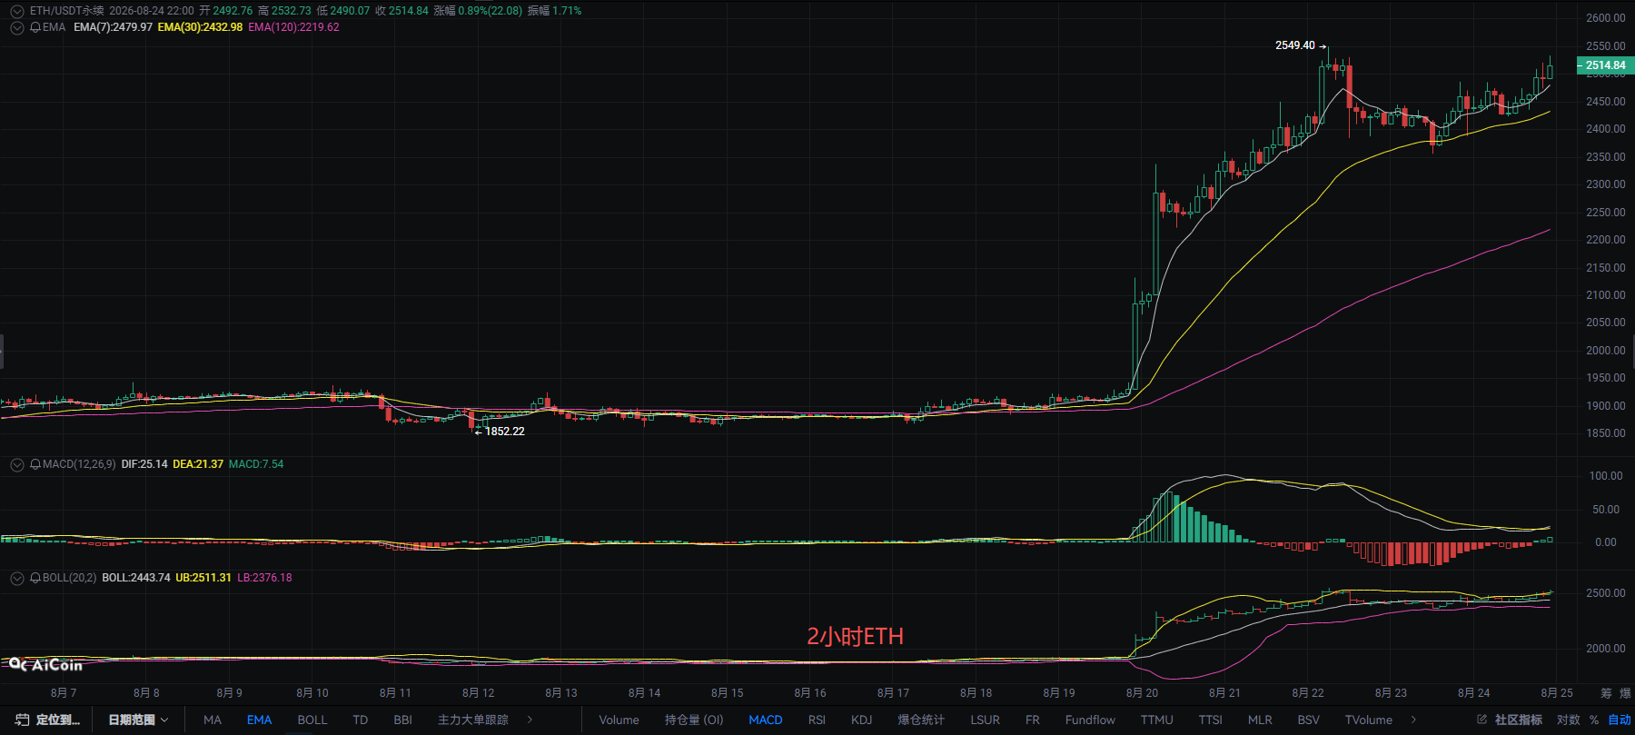Image resolution: width=1635 pixels, height=735 pixels.
Task: Click the 2549.40 high price label
Action: [x=1294, y=45]
